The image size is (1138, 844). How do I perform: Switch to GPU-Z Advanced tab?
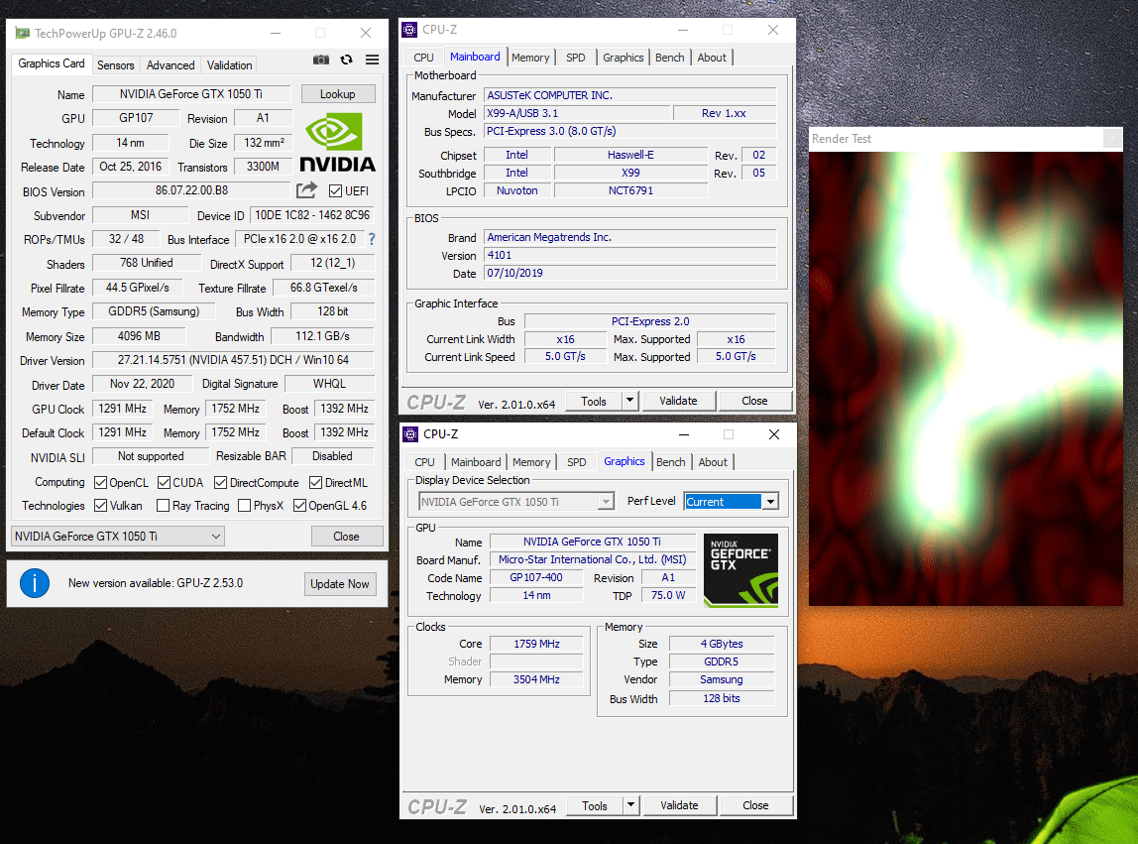171,65
